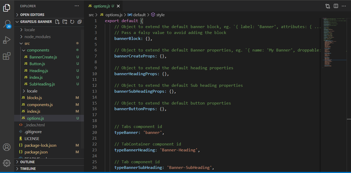
Task: Click 'Banner-Heading' string on line 23
Action: (178, 150)
